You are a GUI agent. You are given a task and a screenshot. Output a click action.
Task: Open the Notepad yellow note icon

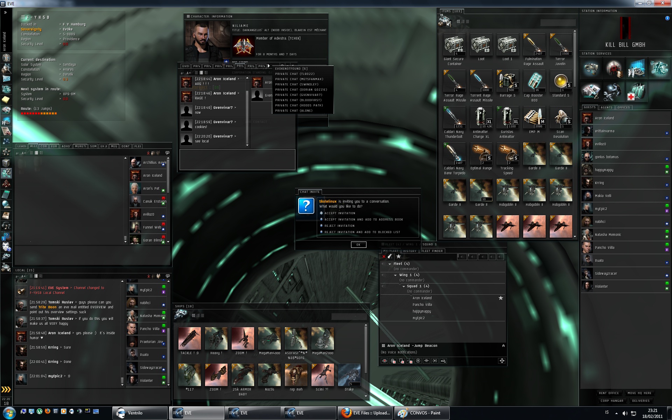(6, 100)
